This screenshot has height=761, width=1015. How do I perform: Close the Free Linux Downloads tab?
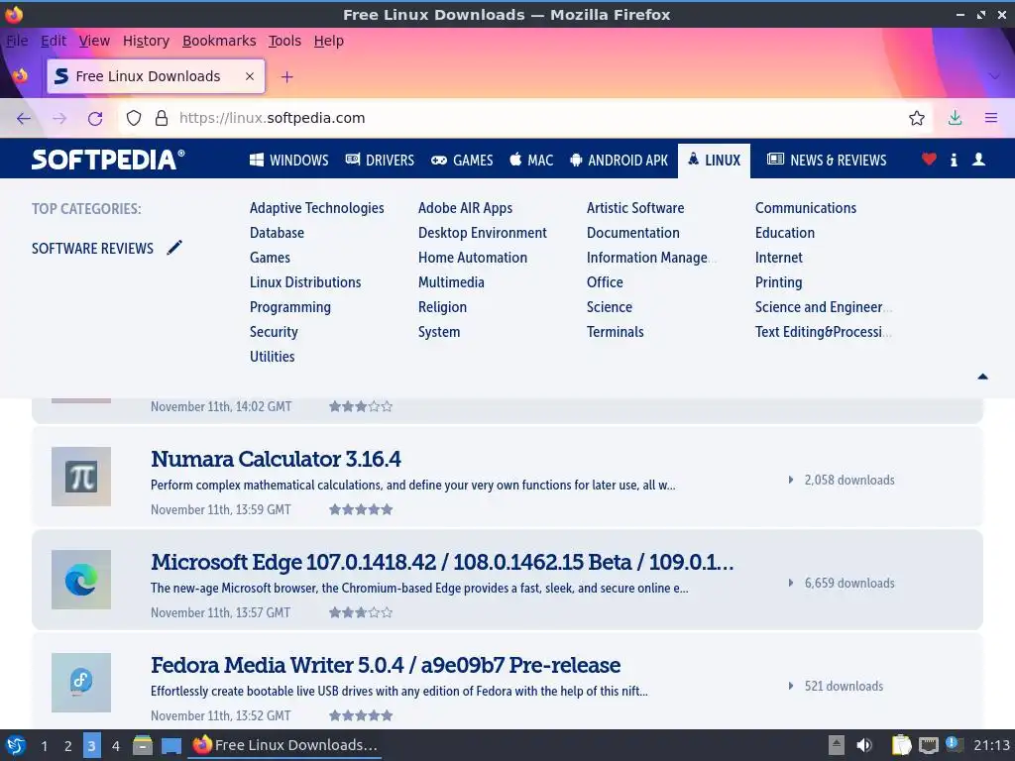pos(249,76)
